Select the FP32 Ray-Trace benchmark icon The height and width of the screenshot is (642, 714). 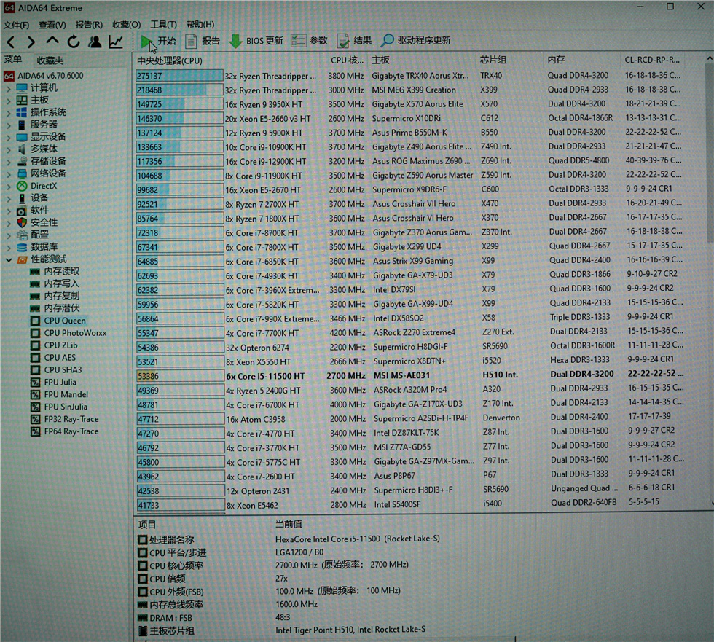click(x=35, y=419)
